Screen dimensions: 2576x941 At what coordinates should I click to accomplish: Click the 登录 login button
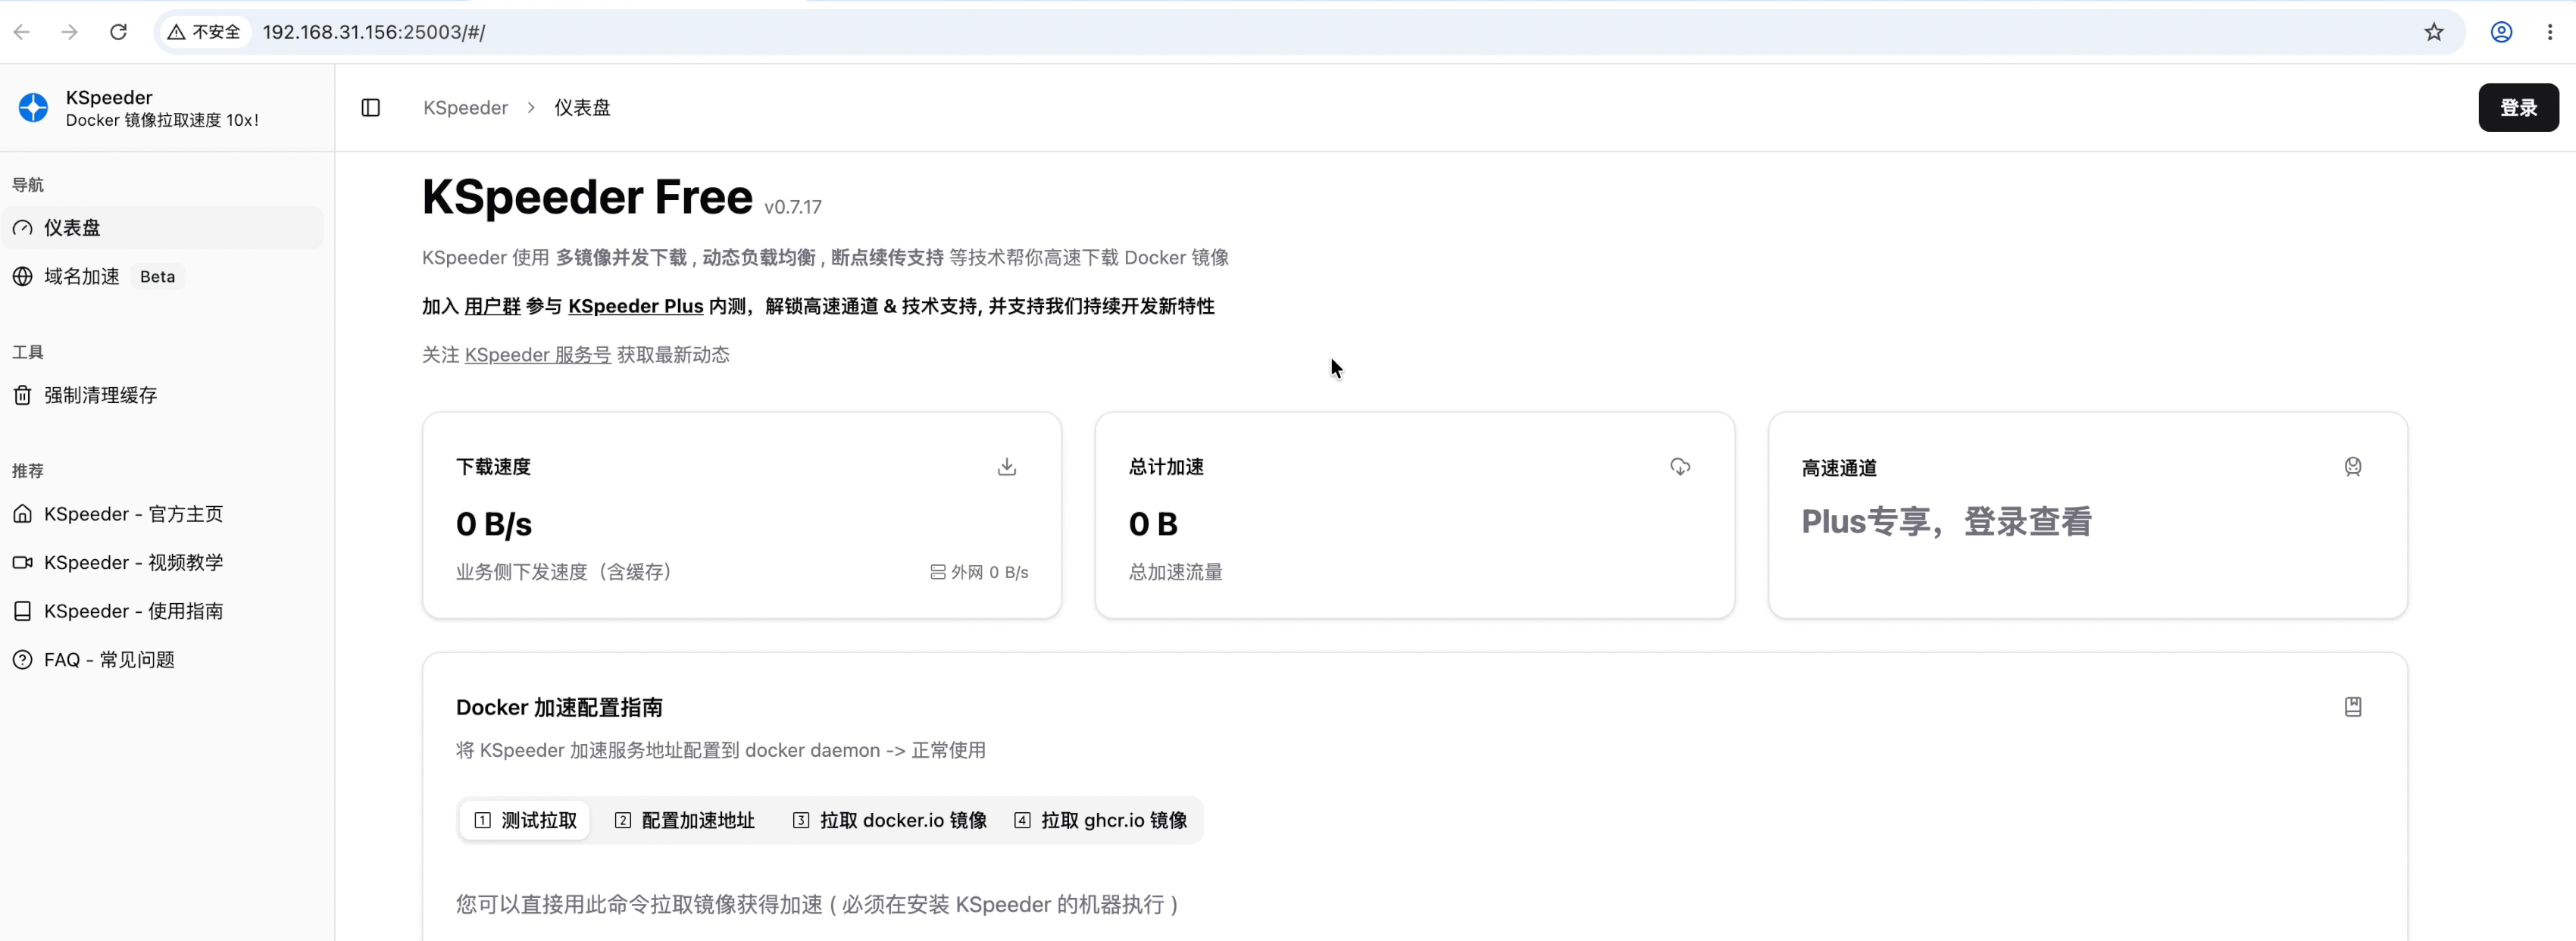coord(2518,107)
